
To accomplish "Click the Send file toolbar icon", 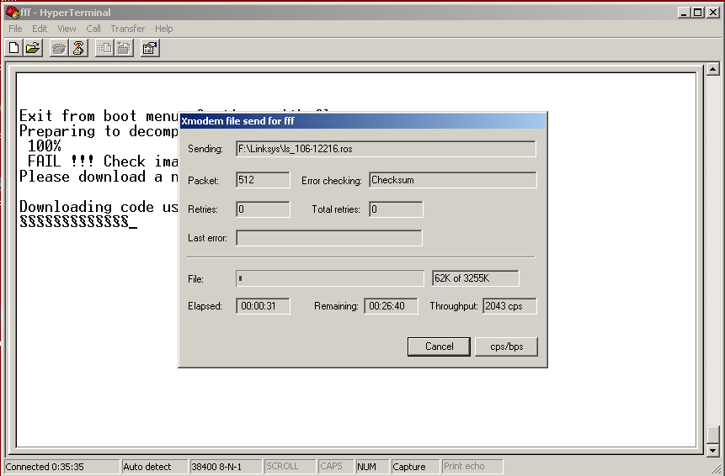I will pyautogui.click(x=104, y=48).
